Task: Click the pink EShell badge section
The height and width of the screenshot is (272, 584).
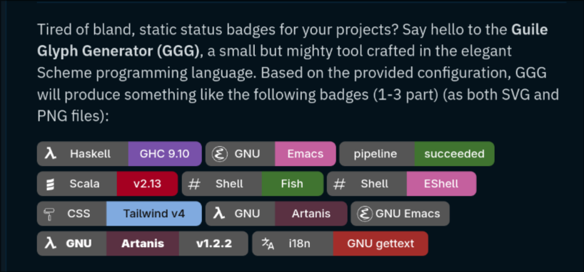Action: coord(441,184)
